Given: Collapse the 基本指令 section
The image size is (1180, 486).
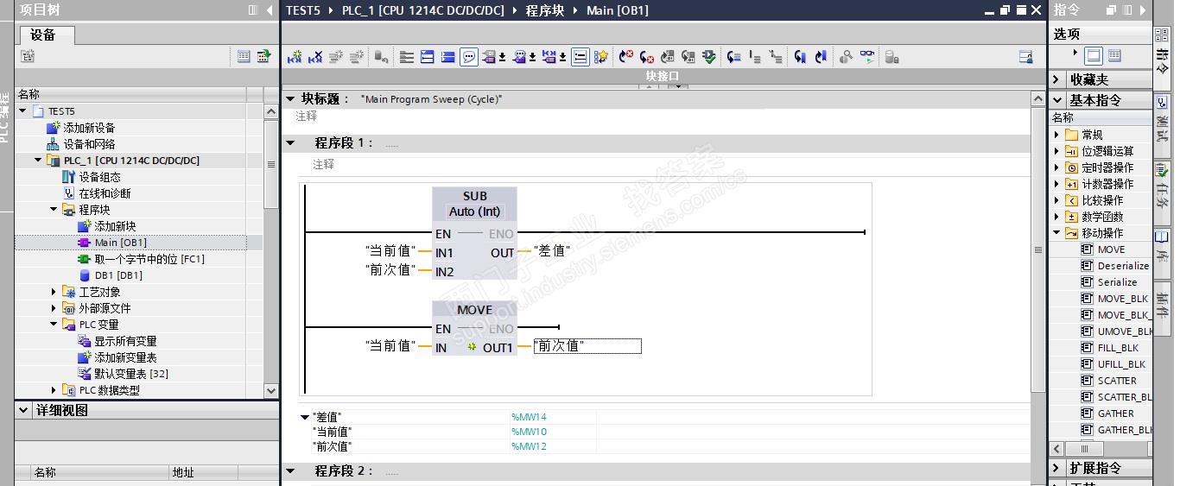Looking at the screenshot, I should coord(1057,100).
